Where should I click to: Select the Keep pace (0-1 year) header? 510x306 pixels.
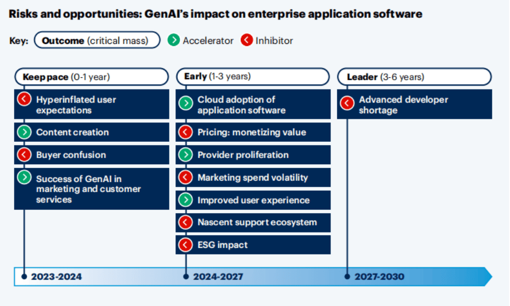[x=91, y=77]
